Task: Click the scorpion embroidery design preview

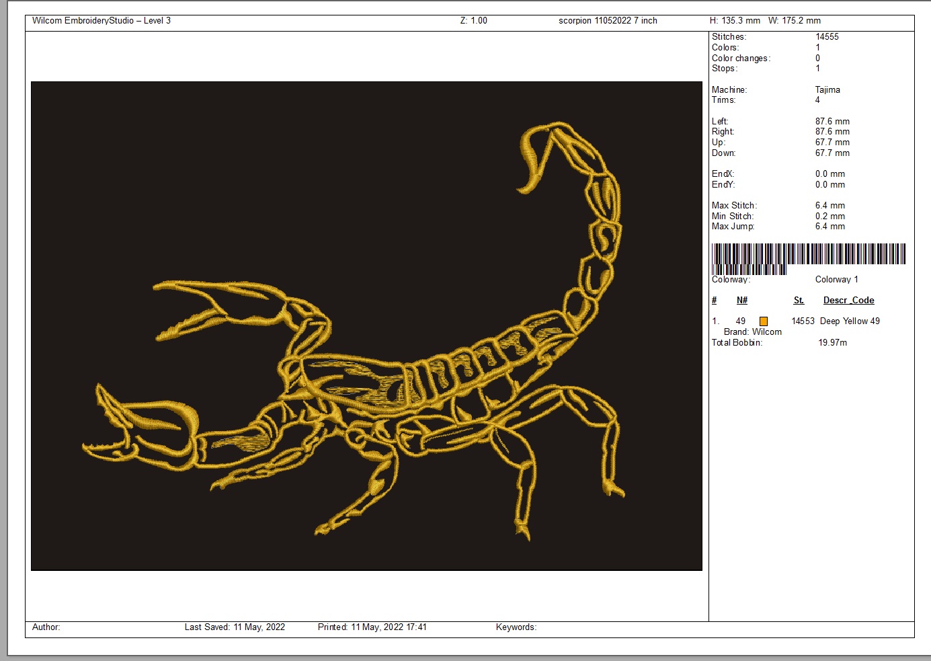Action: click(366, 326)
